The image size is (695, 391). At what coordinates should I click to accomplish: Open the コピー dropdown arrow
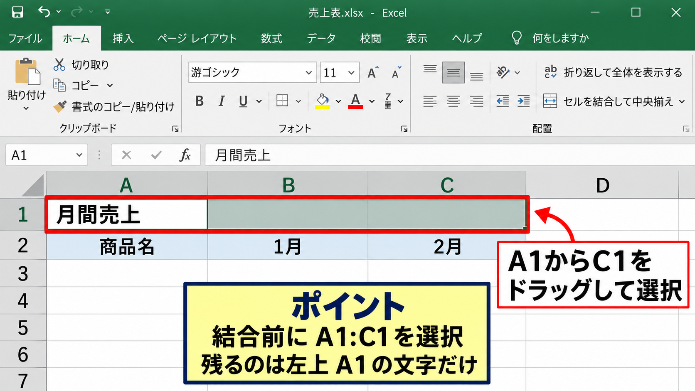[110, 86]
